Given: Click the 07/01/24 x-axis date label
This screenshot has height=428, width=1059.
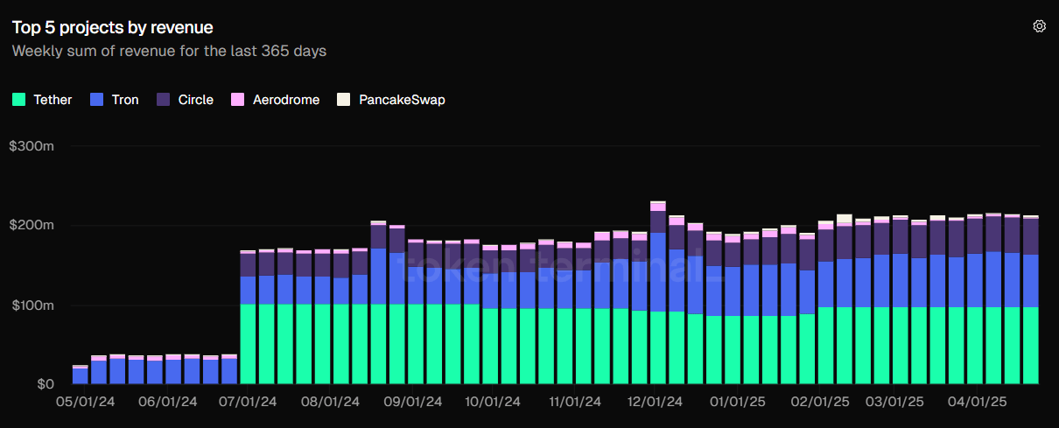Looking at the screenshot, I should (x=250, y=402).
